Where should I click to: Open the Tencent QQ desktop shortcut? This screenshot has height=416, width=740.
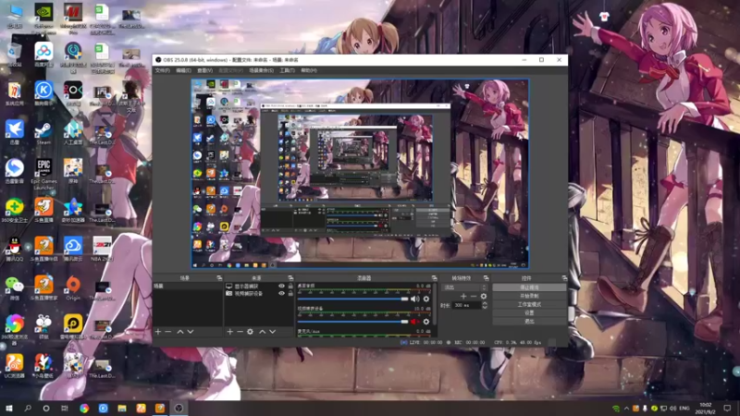pyautogui.click(x=15, y=249)
